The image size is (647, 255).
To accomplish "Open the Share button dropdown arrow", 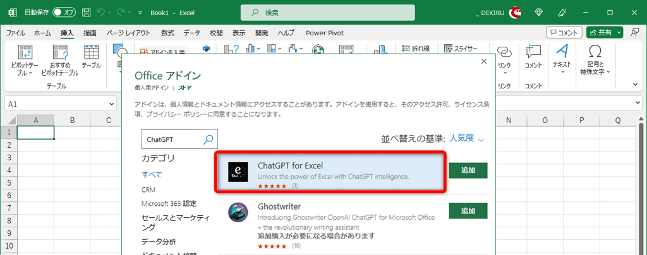I will click(x=619, y=33).
